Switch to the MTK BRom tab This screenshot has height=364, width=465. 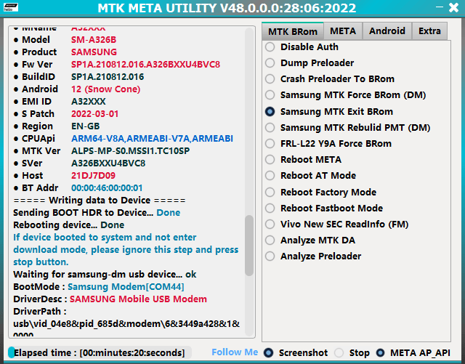pyautogui.click(x=292, y=31)
